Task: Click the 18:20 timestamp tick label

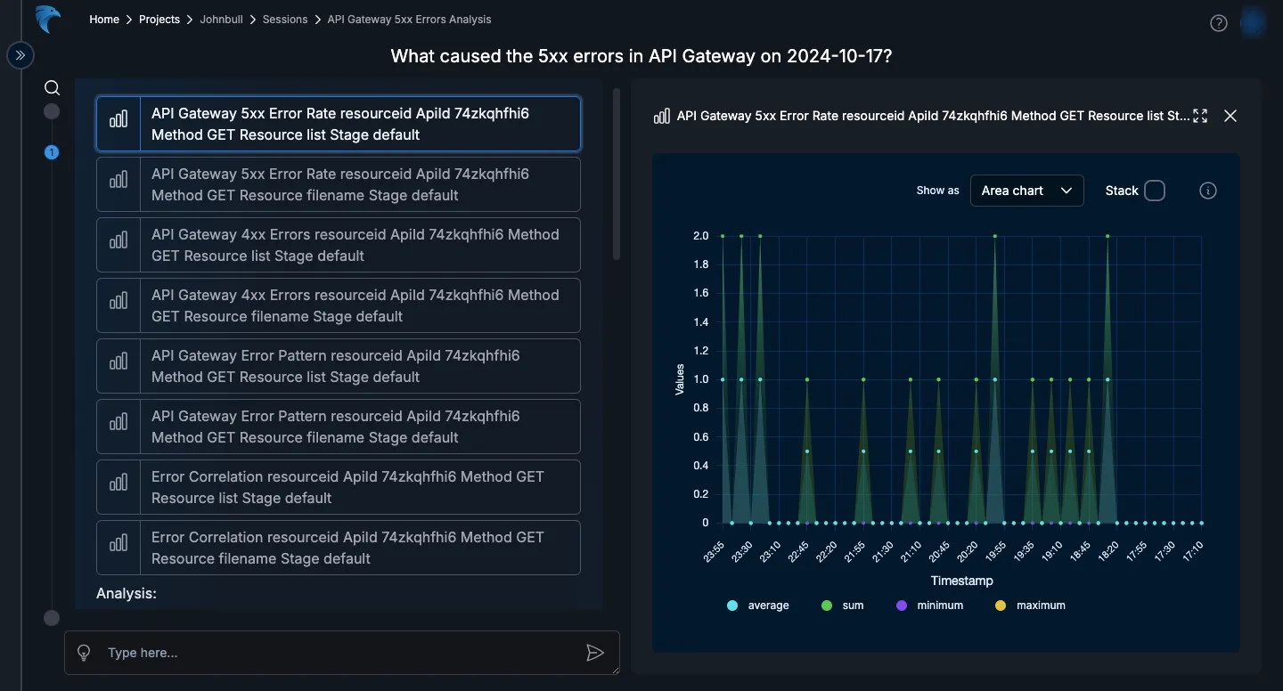Action: click(x=1107, y=552)
